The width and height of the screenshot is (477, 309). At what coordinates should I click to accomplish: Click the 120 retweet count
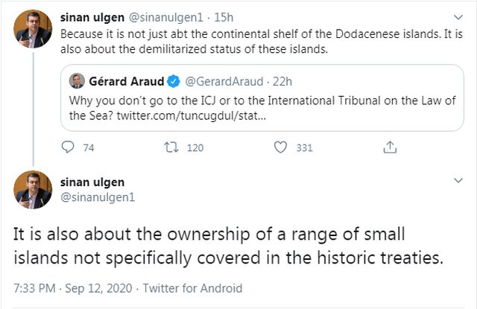coord(194,147)
